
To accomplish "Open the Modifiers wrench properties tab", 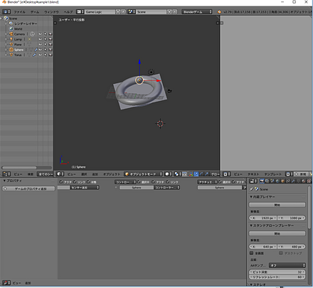I will [293, 181].
